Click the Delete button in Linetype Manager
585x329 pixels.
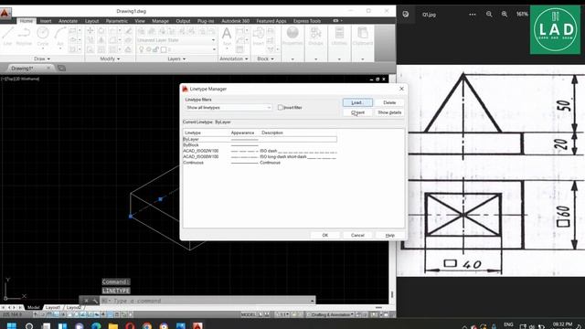[389, 102]
